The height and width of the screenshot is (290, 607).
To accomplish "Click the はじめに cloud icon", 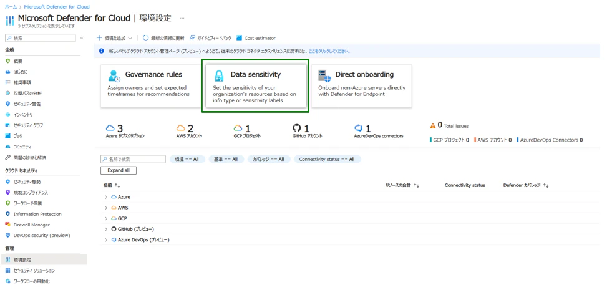I will point(7,72).
